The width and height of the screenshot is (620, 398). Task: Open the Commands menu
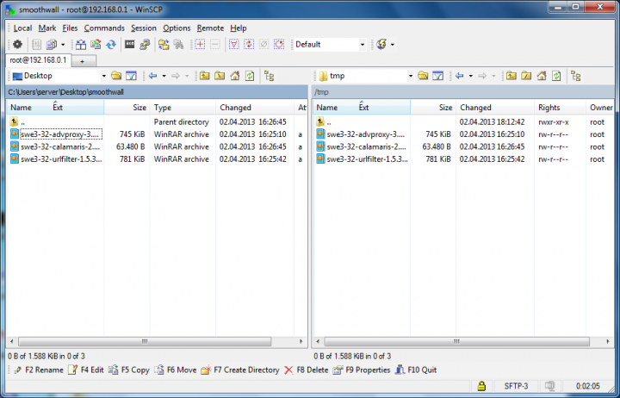pos(104,28)
